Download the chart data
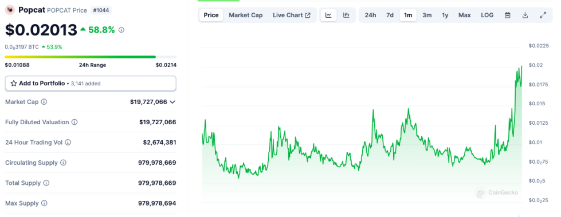Screen dimensions: 561x217 pos(525,15)
